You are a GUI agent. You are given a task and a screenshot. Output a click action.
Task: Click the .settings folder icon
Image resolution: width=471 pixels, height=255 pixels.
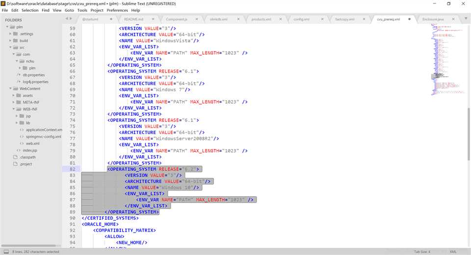tap(15, 34)
